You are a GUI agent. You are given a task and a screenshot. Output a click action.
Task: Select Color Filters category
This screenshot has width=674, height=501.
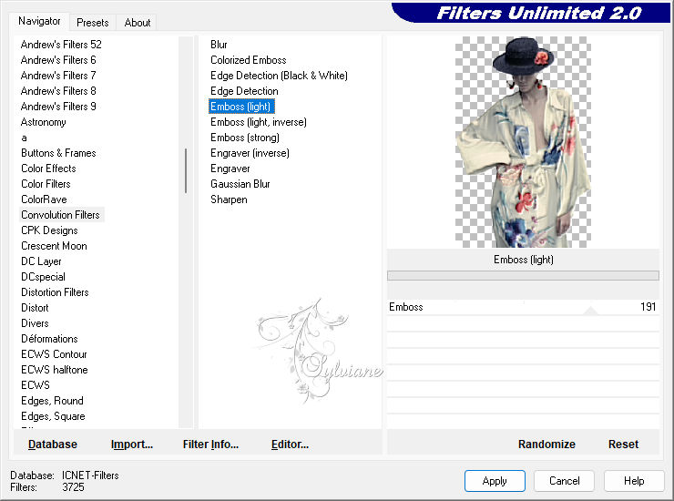[x=46, y=184]
